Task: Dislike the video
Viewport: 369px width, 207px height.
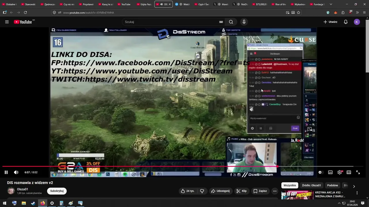Action: [x=202, y=191]
